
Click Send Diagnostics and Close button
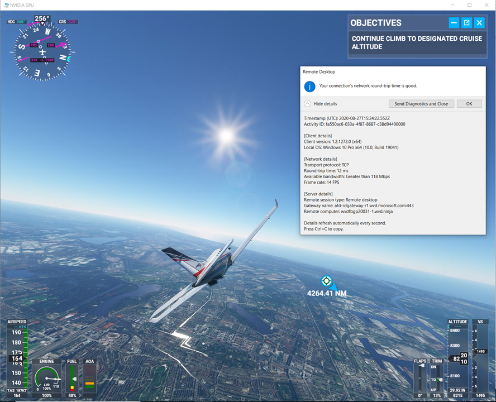click(421, 104)
